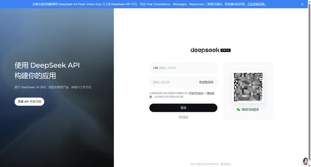
Task: Click the green WeChat icon
Action: [x=238, y=110]
